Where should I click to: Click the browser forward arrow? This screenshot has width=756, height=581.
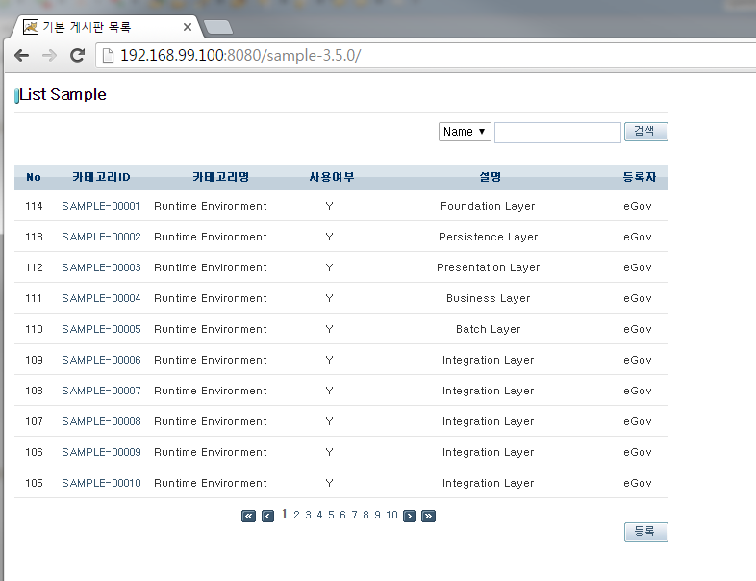[49, 56]
